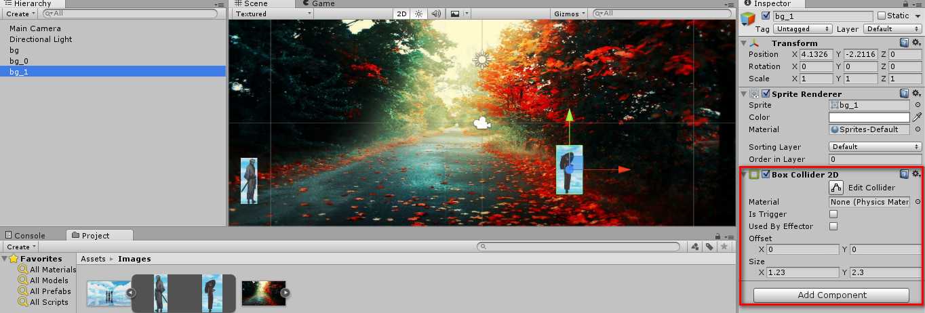
Task: Click Assets in Project breadcrumb
Action: (94, 259)
